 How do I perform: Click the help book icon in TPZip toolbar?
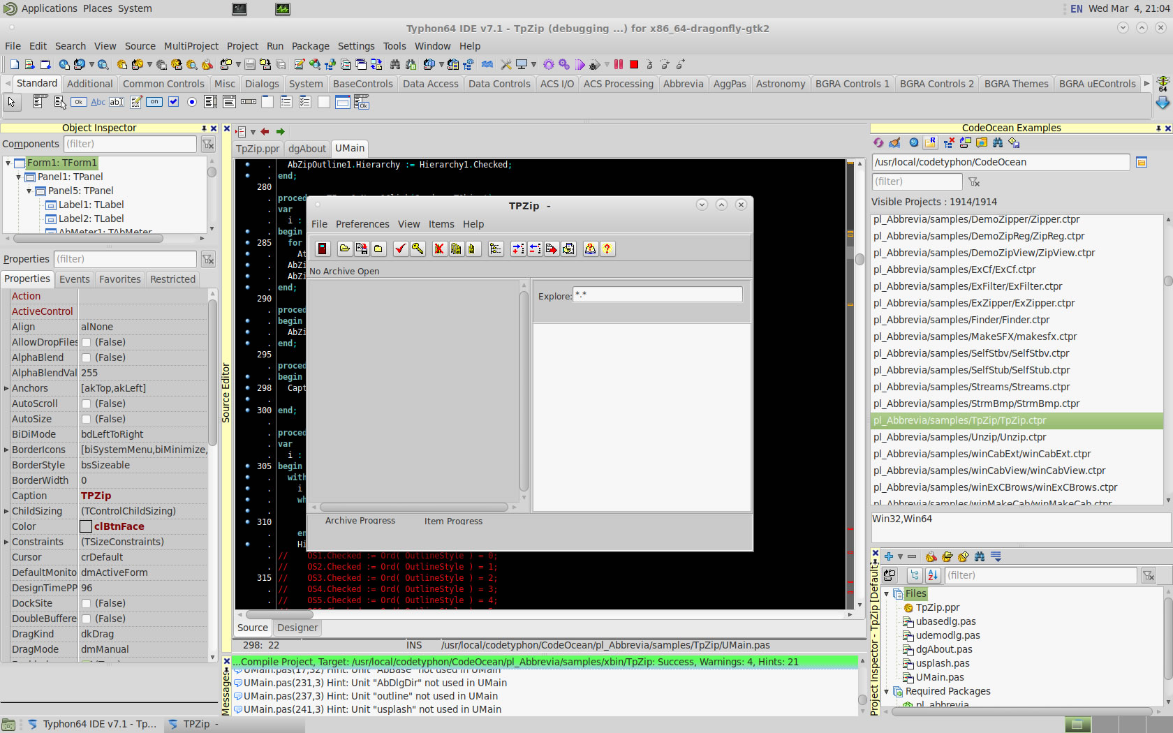(591, 249)
